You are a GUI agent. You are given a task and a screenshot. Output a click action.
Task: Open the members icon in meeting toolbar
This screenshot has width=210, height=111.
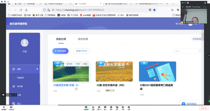(99, 108)
